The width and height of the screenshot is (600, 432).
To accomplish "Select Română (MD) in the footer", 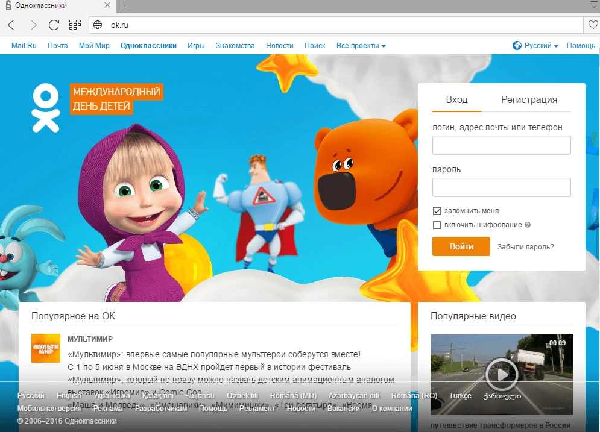I will click(x=294, y=396).
